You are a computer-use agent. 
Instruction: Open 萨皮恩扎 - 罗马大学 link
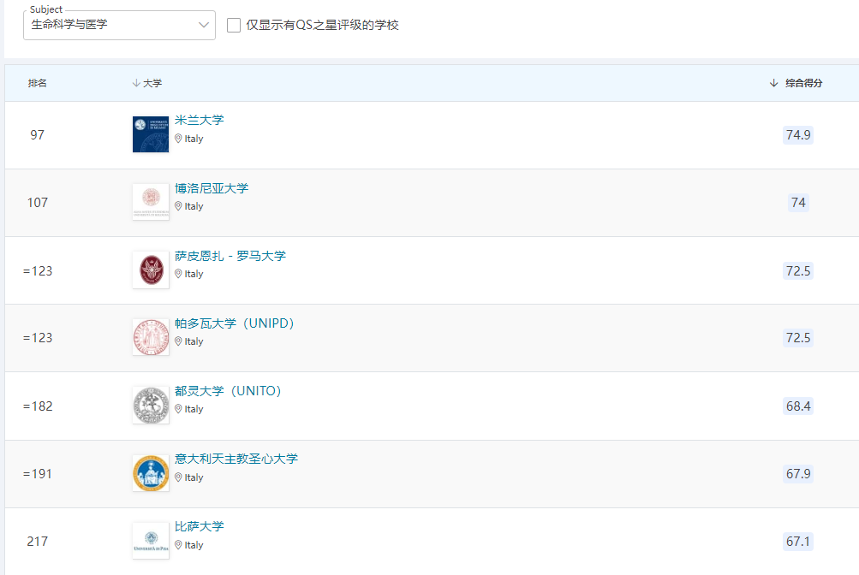tap(230, 256)
